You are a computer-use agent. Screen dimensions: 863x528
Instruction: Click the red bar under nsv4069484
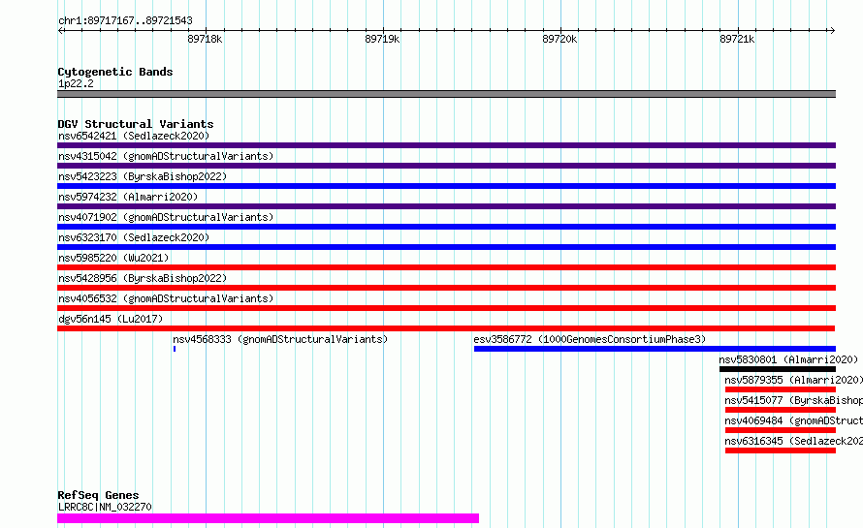click(781, 430)
